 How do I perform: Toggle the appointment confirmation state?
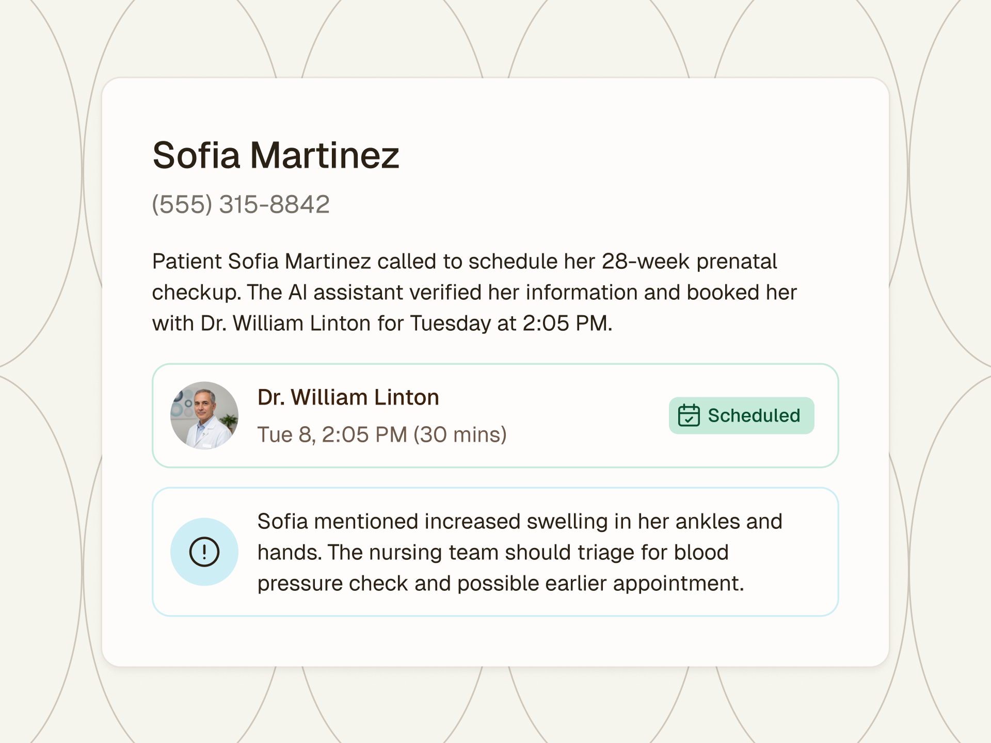coord(742,415)
